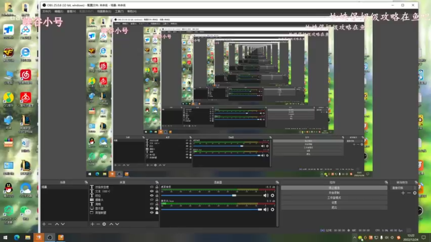Move scene up in Scenes panel
The height and width of the screenshot is (242, 431).
(x=57, y=224)
